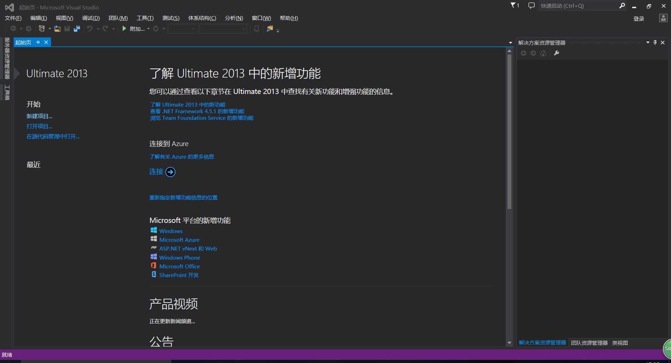
Task: Click in the 快速启动 search field
Action: [579, 6]
